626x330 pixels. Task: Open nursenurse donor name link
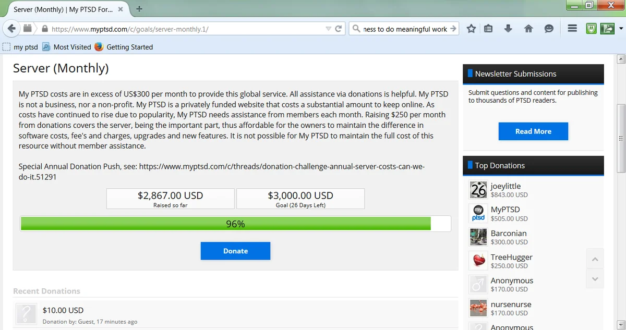[x=511, y=304]
